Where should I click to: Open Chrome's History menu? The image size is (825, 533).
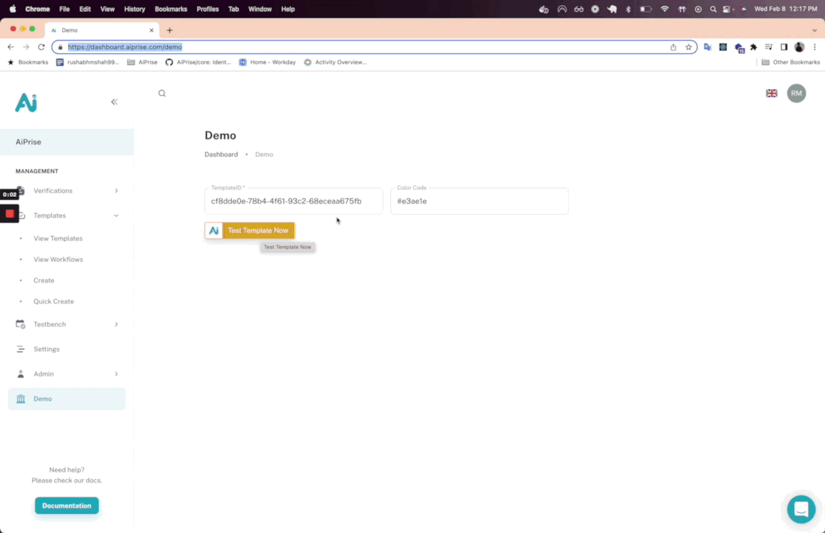[134, 9]
